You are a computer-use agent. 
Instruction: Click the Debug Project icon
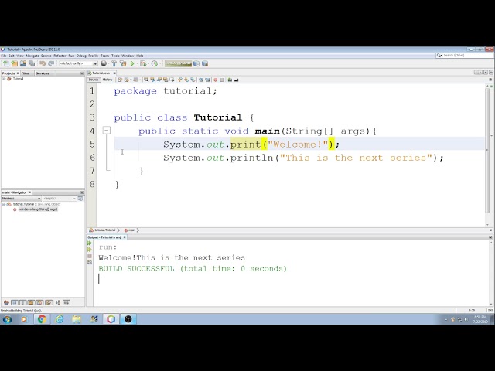[143, 63]
